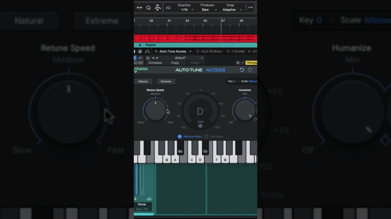Toggle the Eb piano key
The image size is (391, 219).
[x=205, y=148]
